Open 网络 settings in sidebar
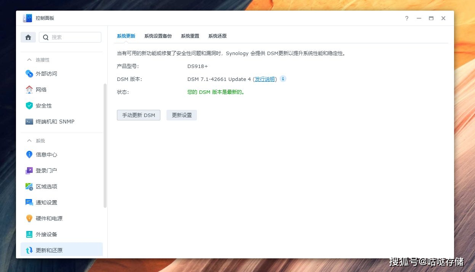 tap(62, 90)
